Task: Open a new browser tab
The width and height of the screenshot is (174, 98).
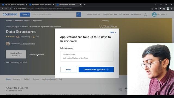Action: (85, 5)
